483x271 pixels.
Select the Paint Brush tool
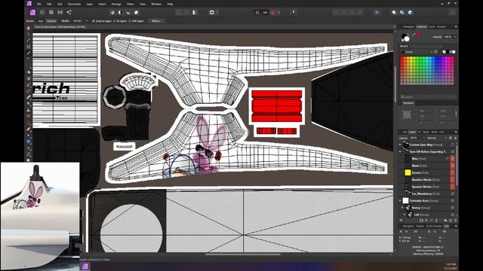point(29,84)
